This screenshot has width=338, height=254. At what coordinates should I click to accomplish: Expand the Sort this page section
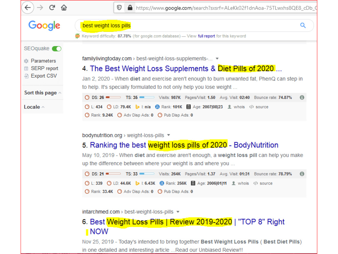point(43,93)
